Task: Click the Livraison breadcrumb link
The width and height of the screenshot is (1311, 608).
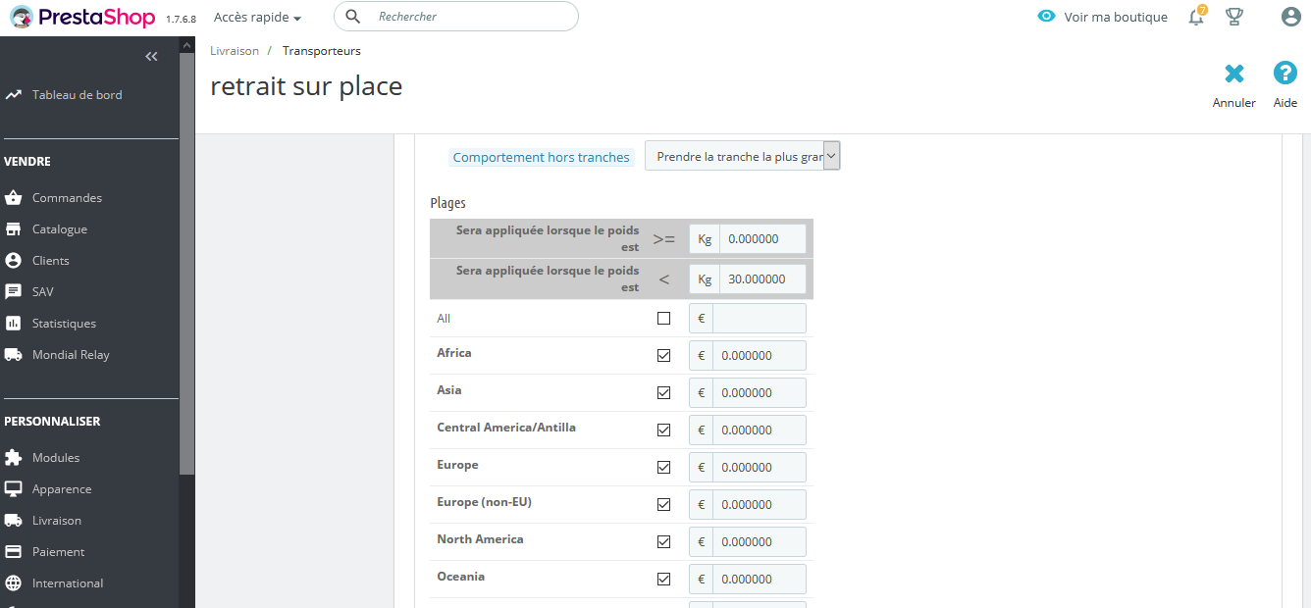Action: pyautogui.click(x=235, y=51)
